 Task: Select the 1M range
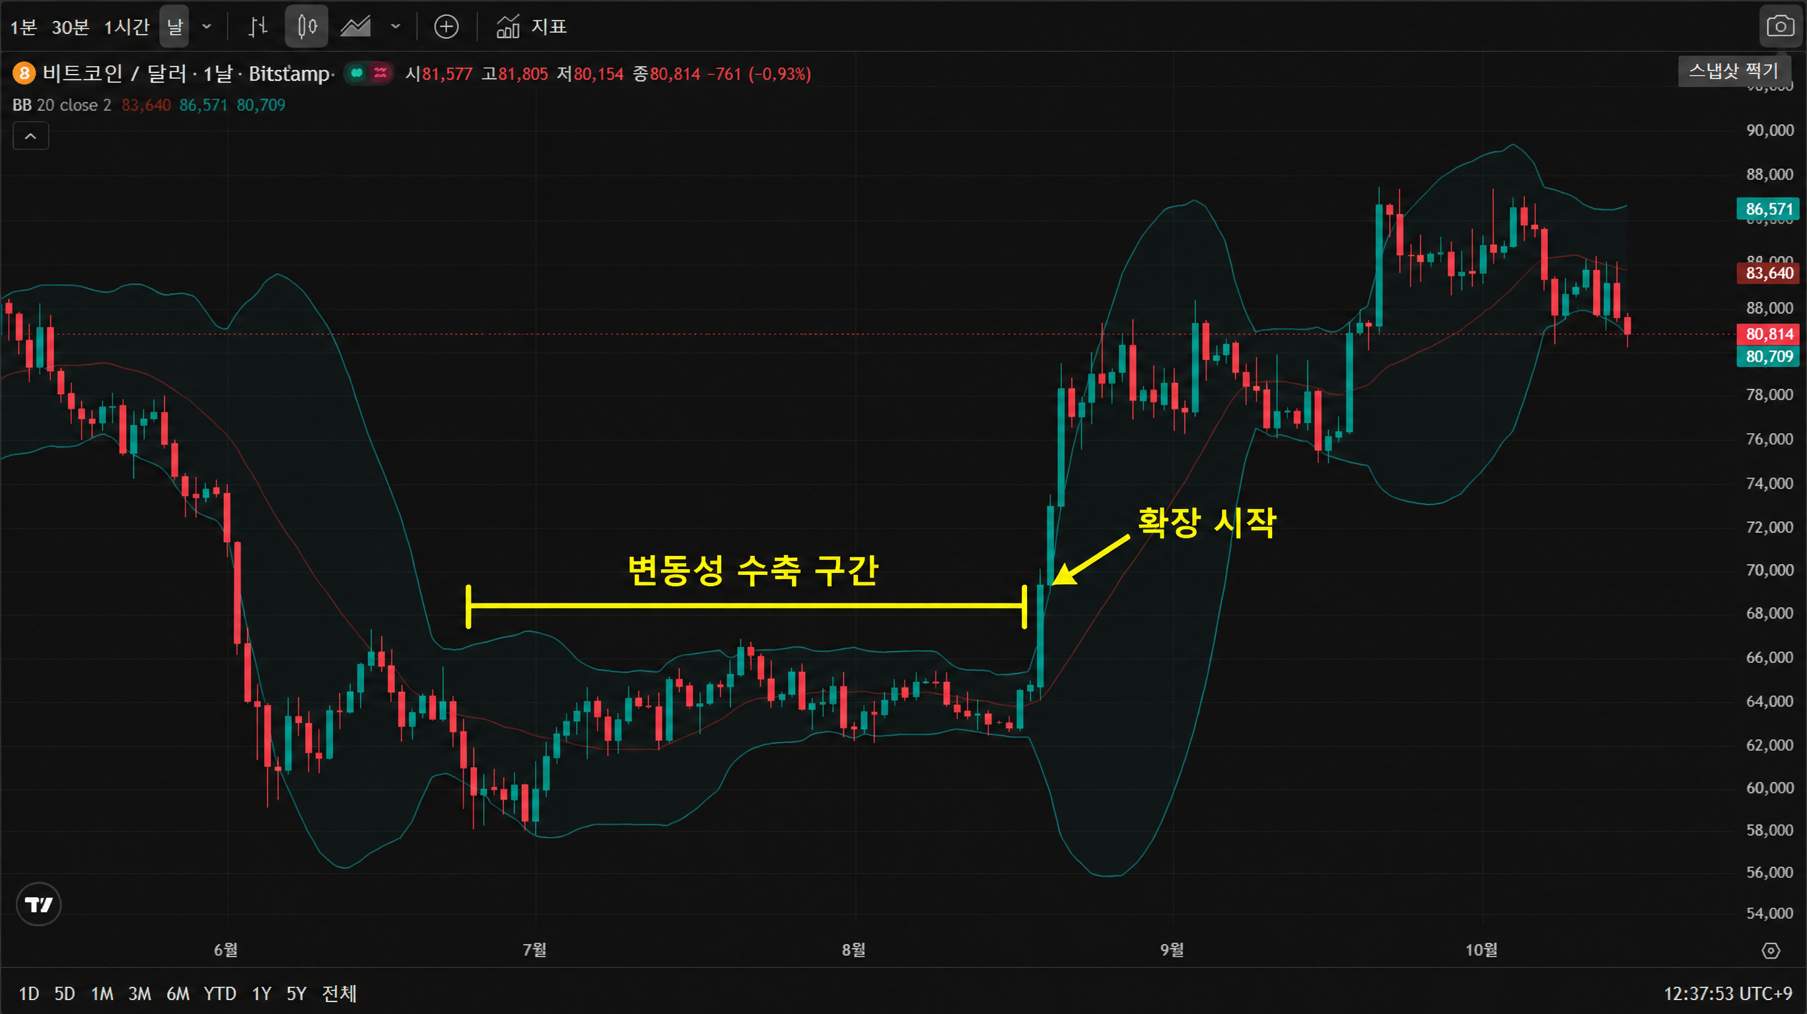pyautogui.click(x=102, y=994)
